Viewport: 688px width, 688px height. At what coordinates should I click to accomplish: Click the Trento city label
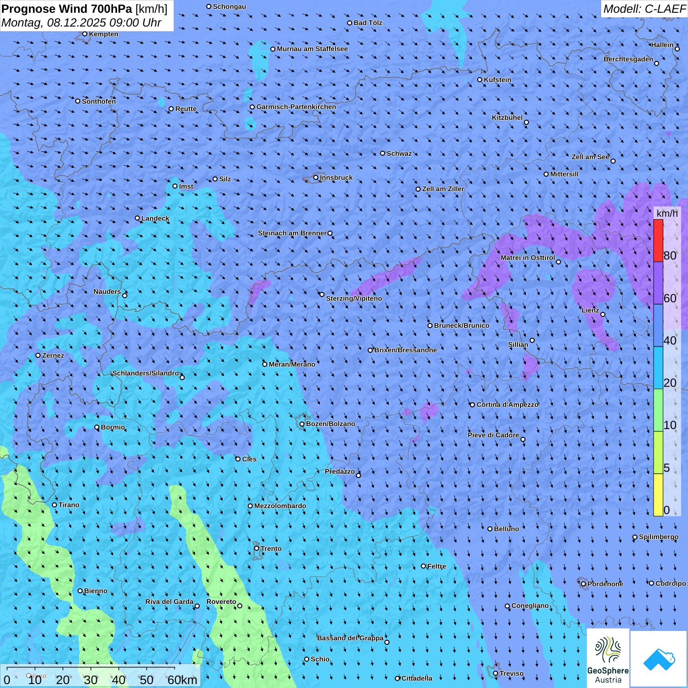pyautogui.click(x=271, y=548)
